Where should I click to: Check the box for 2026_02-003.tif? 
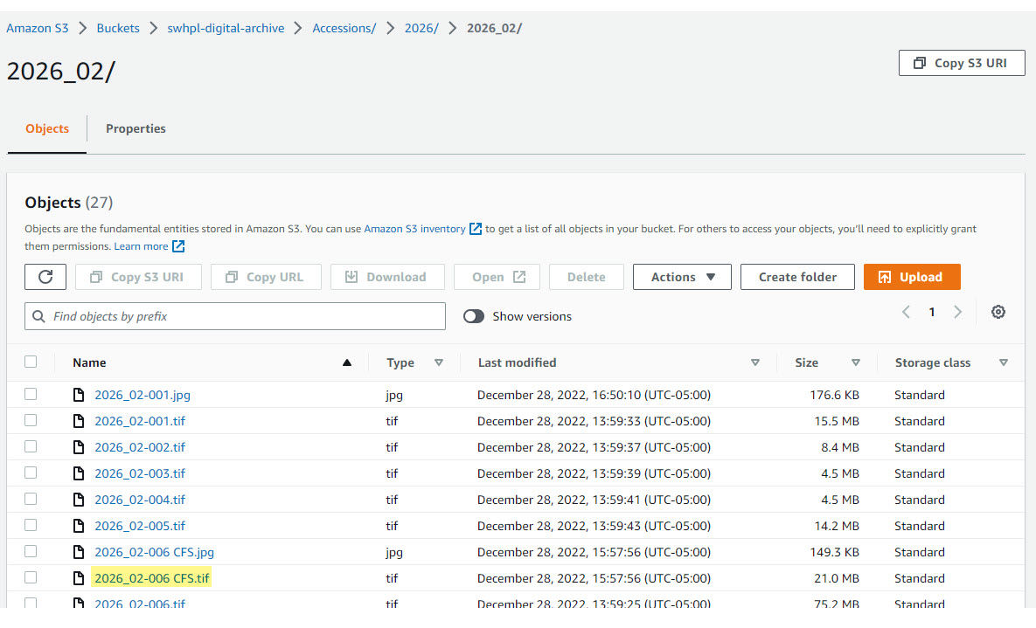pyautogui.click(x=31, y=473)
